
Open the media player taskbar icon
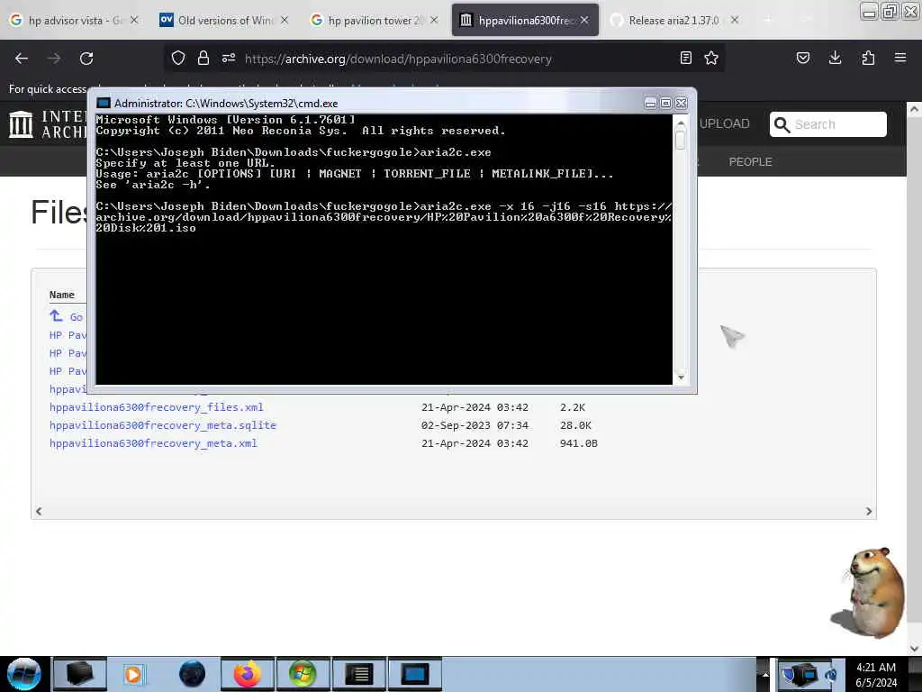133,674
